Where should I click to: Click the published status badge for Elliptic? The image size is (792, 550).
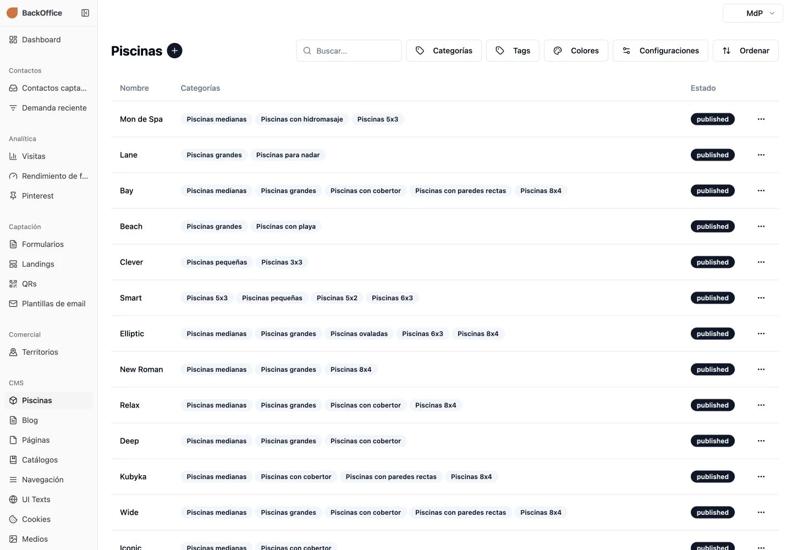(x=713, y=334)
